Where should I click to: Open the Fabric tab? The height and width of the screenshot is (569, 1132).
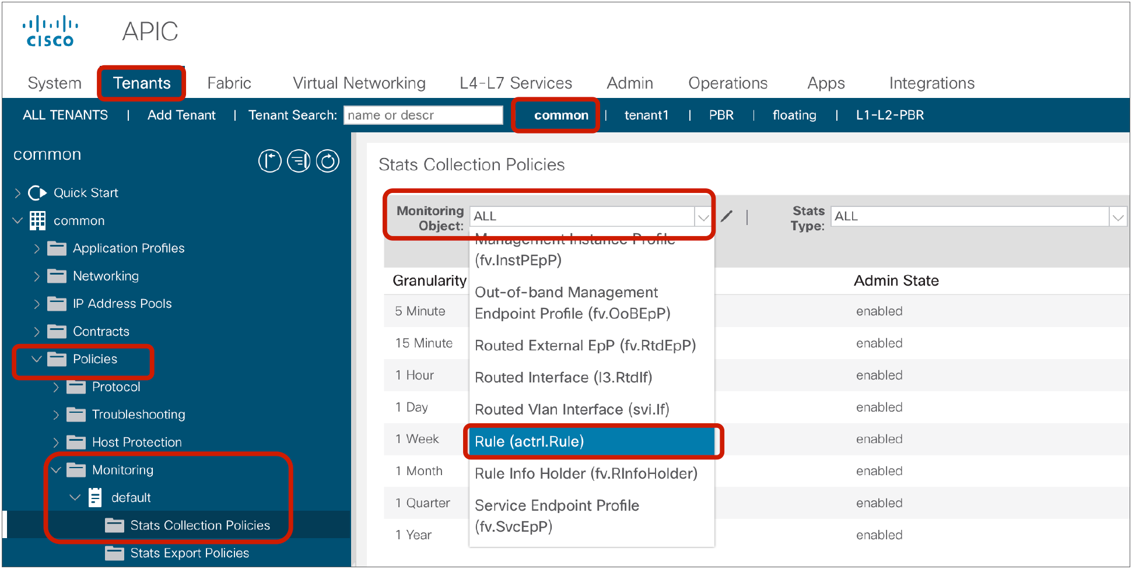[229, 83]
